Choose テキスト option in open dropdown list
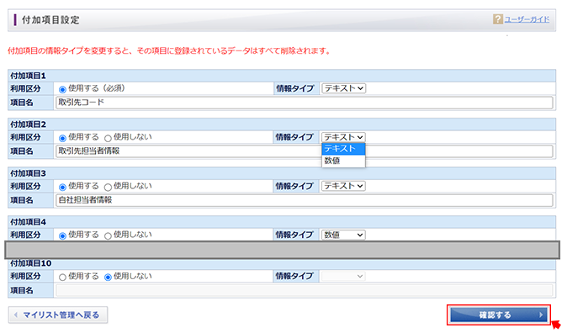The image size is (572, 333). pos(343,149)
